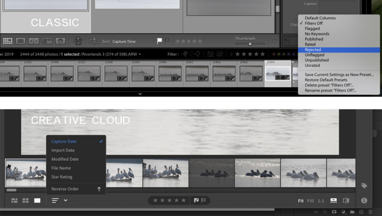Toggle the A-Z sort direction icon

(x=94, y=41)
